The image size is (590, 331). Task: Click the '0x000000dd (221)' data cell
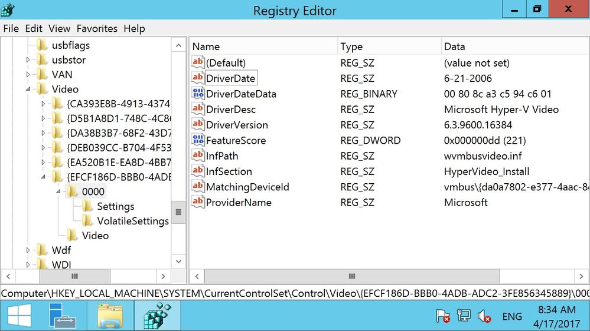[485, 140]
